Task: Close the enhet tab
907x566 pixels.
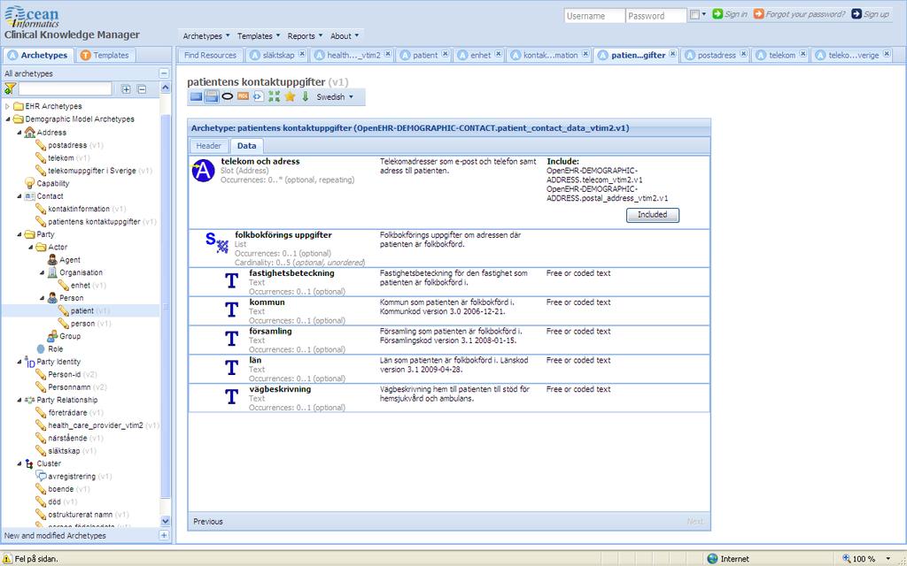Action: click(498, 54)
